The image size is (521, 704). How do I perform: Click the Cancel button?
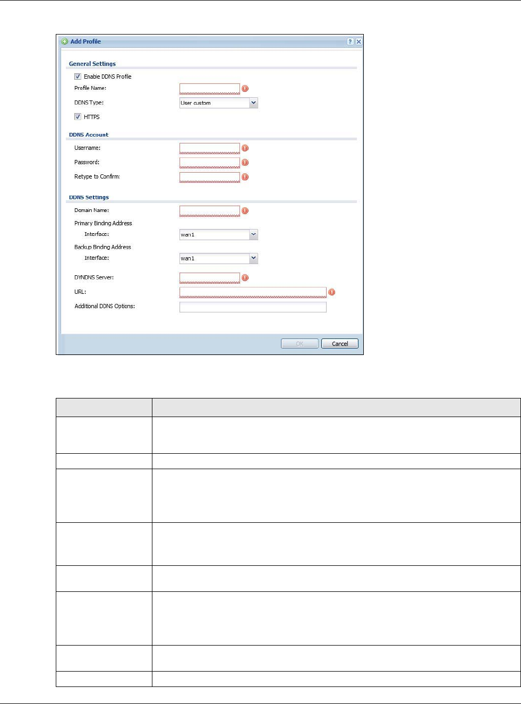click(340, 344)
